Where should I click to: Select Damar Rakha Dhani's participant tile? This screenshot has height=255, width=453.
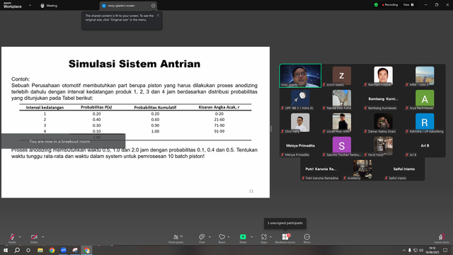383,123
